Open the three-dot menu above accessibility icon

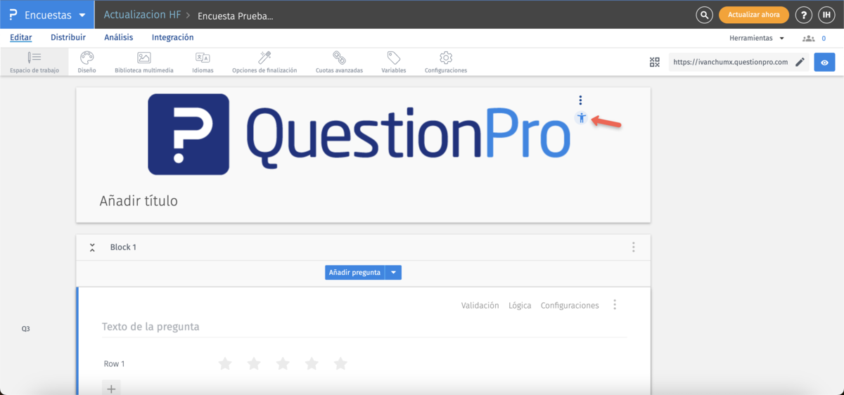tap(580, 101)
